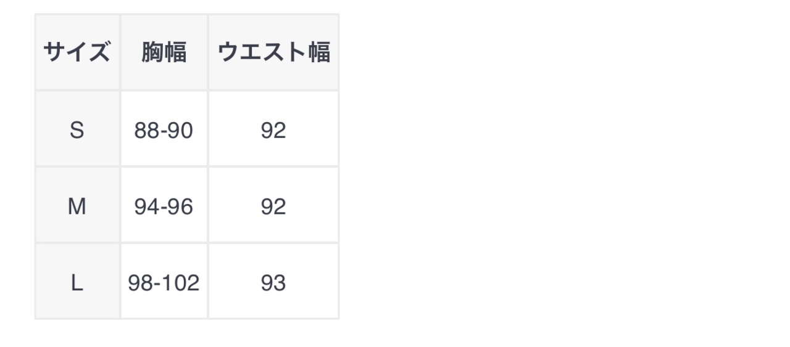Click waist value 93 in L row
This screenshot has height=347, width=790.
pyautogui.click(x=273, y=283)
